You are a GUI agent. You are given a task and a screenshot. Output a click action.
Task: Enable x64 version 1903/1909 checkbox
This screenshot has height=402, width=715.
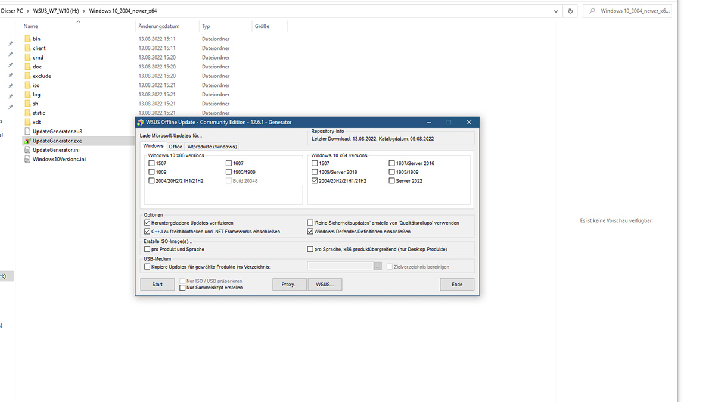[391, 172]
